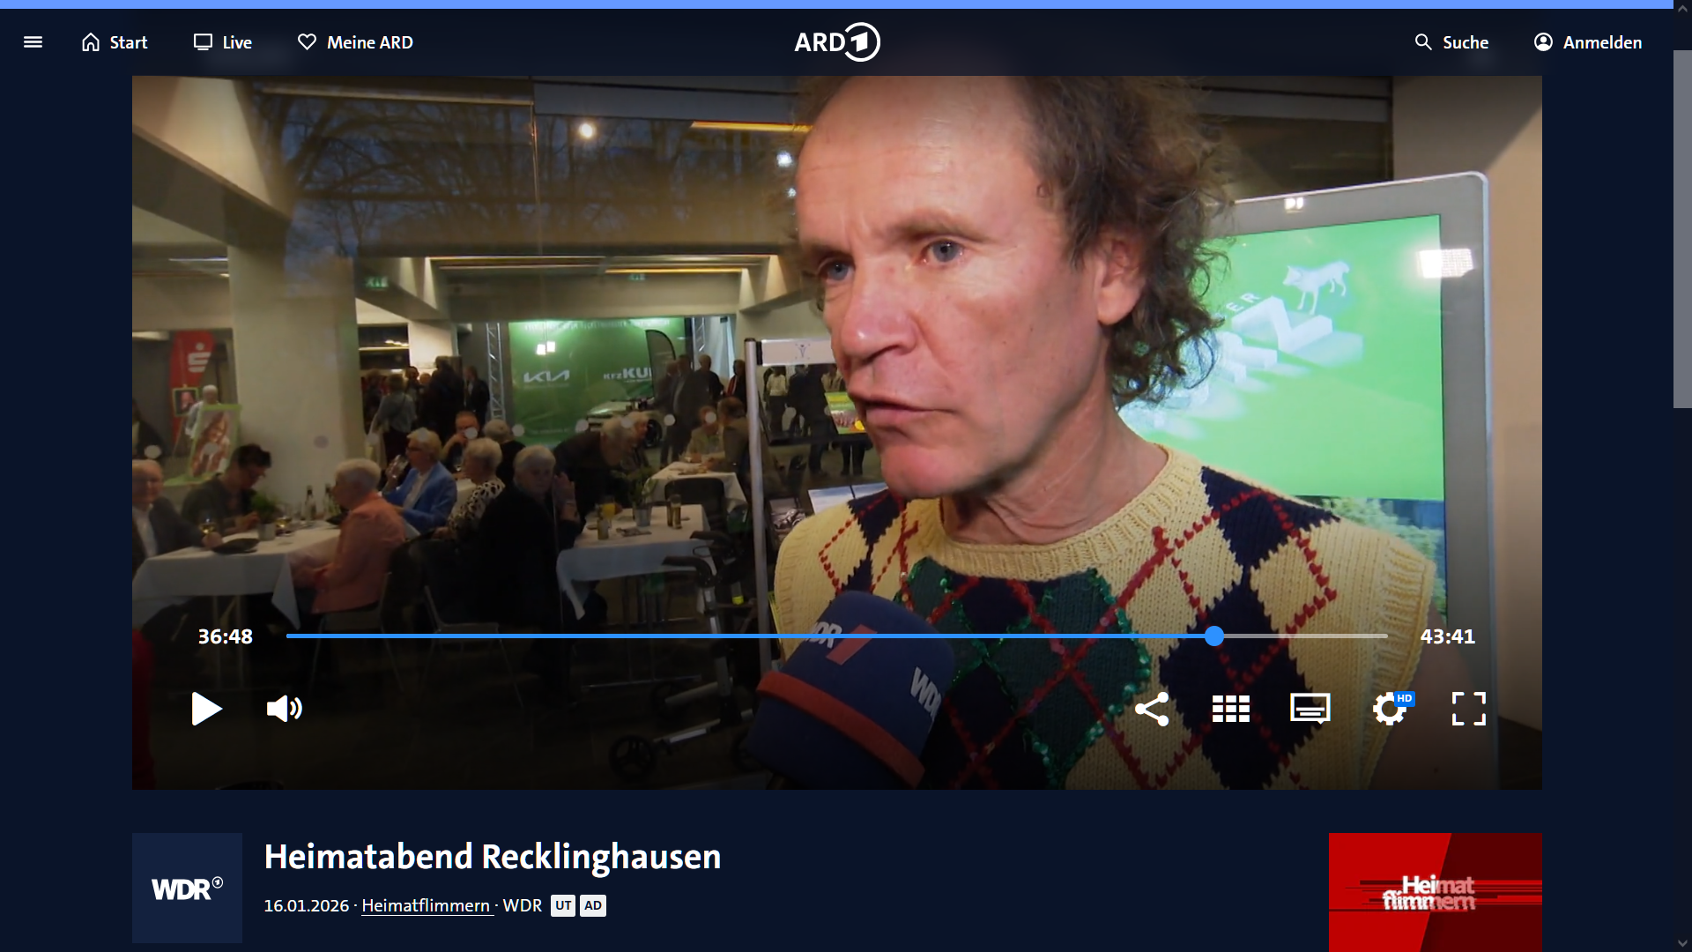Go to Start page
This screenshot has width=1692, height=952.
(x=115, y=42)
